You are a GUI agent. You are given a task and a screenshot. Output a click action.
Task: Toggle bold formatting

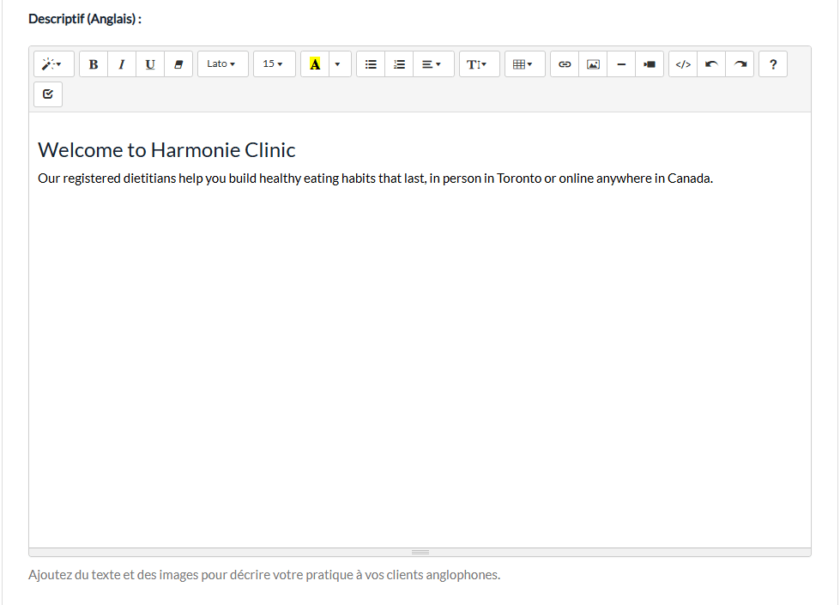click(x=94, y=64)
